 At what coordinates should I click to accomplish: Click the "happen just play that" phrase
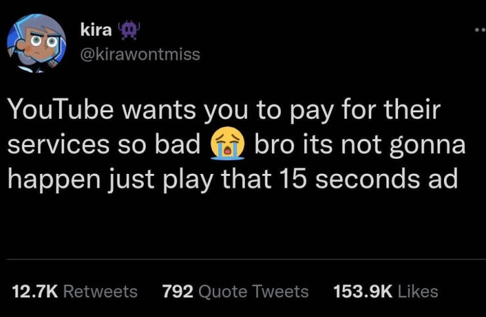[x=140, y=180]
